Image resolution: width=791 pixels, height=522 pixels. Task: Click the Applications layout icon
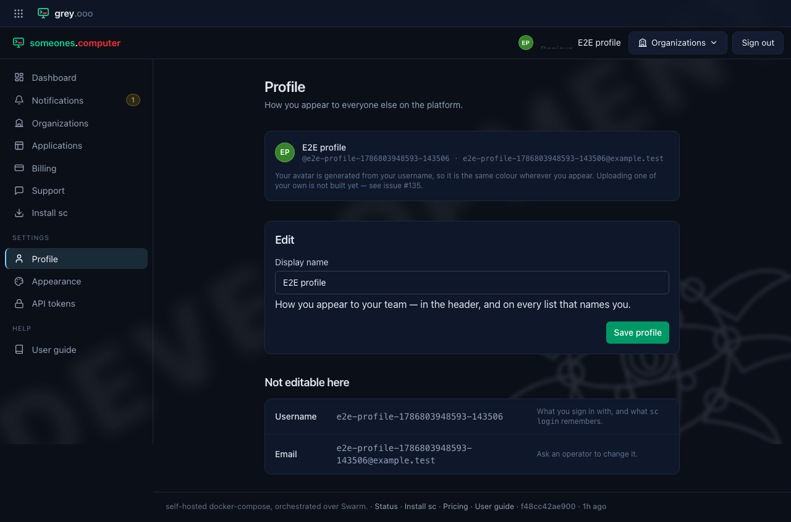19,146
